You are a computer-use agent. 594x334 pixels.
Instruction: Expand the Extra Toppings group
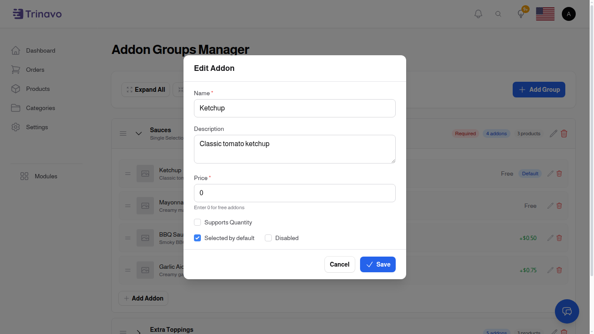(x=139, y=331)
